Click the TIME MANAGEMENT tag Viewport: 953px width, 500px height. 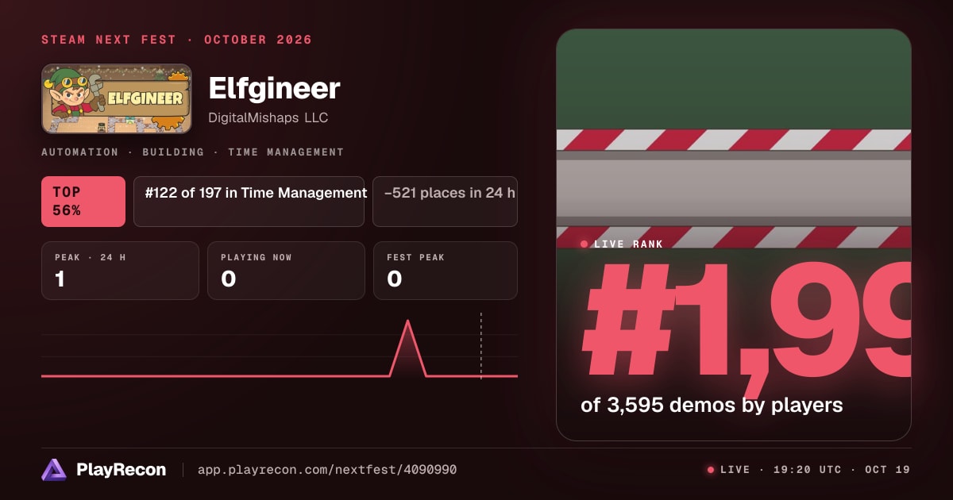(x=286, y=152)
